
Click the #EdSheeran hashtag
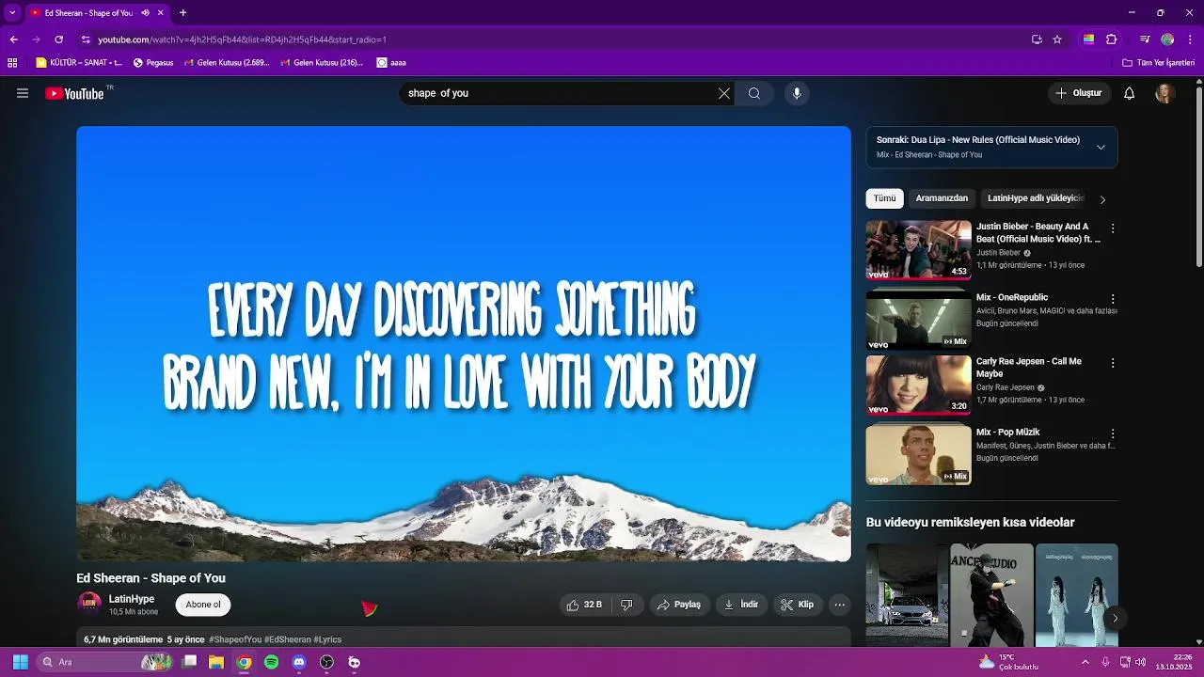pyautogui.click(x=288, y=639)
